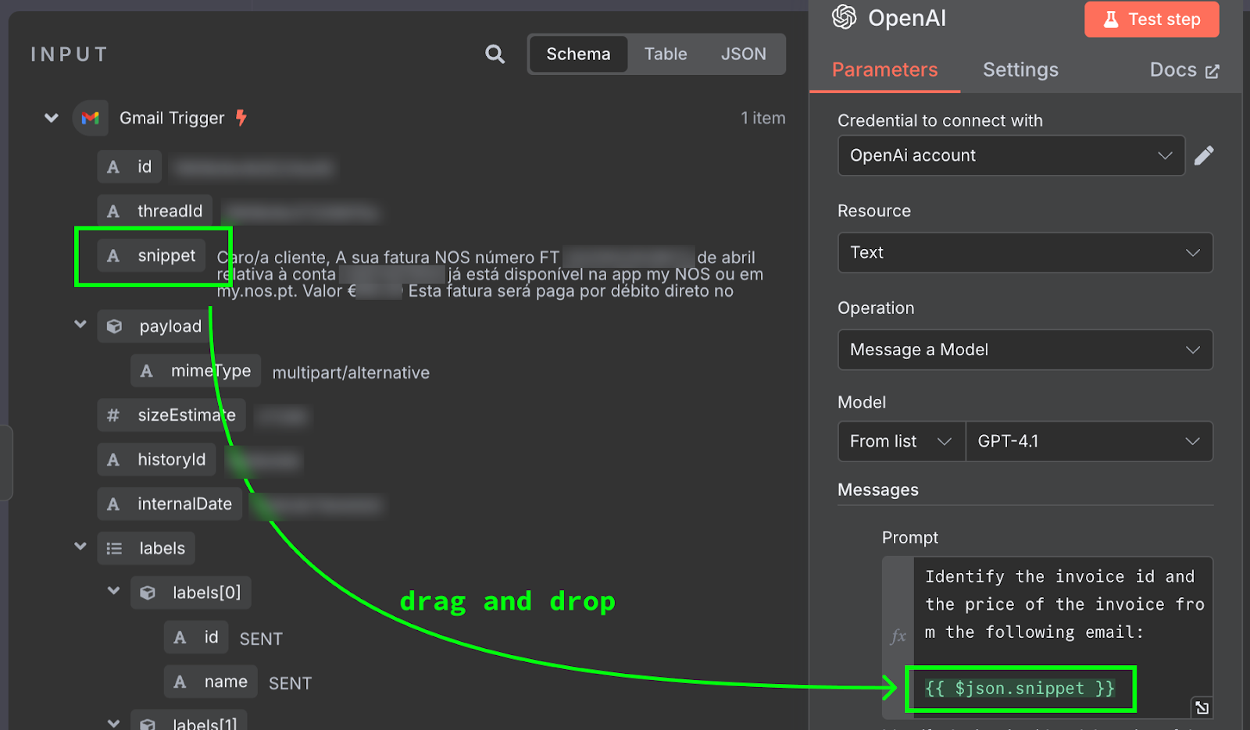Viewport: 1250px width, 730px height.
Task: Collapse the payload node
Action: pos(80,324)
